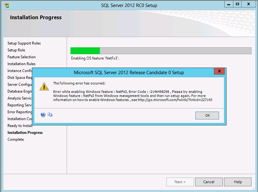258x192 pixels.
Task: Minimize the SQL Server 2012 RC0 Setup window
Action: tap(229, 4)
